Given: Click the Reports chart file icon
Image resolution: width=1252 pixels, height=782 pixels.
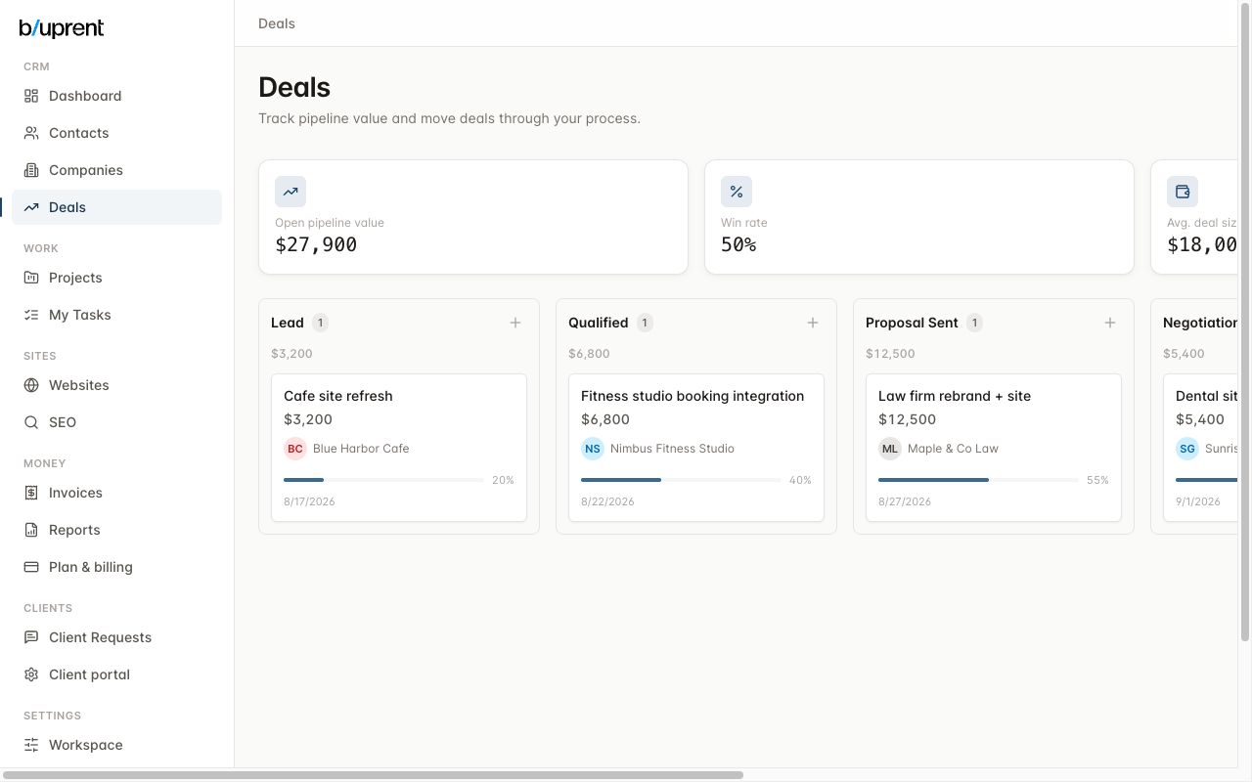Looking at the screenshot, I should 31,530.
